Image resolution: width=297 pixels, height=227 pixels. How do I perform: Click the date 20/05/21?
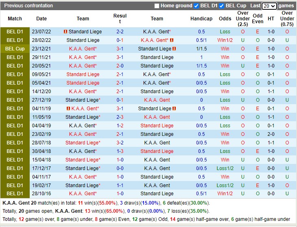coord(41,65)
